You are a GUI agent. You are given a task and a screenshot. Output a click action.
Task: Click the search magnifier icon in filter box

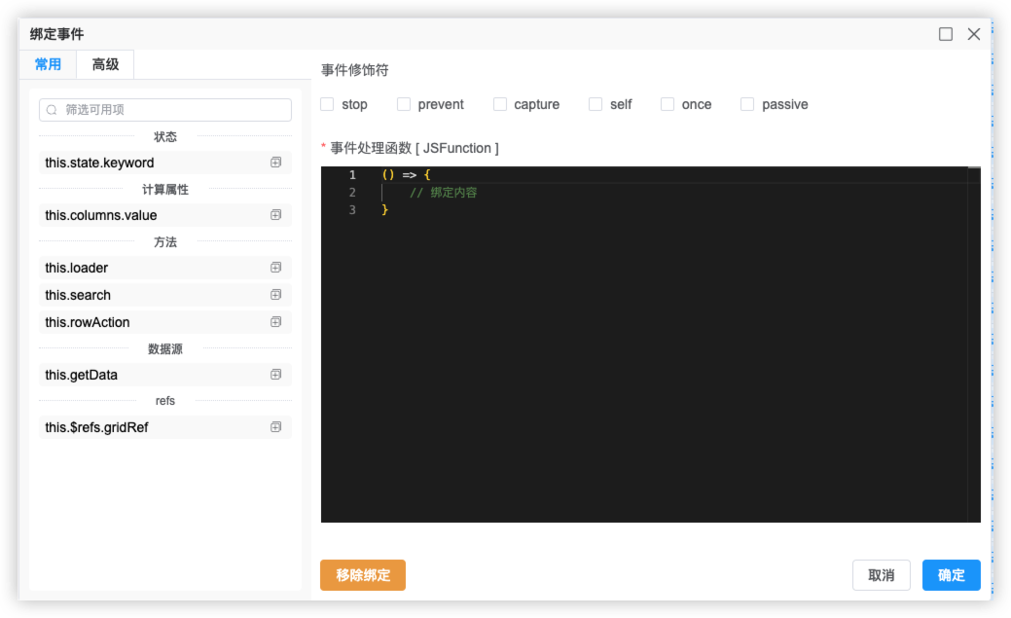tap(53, 110)
